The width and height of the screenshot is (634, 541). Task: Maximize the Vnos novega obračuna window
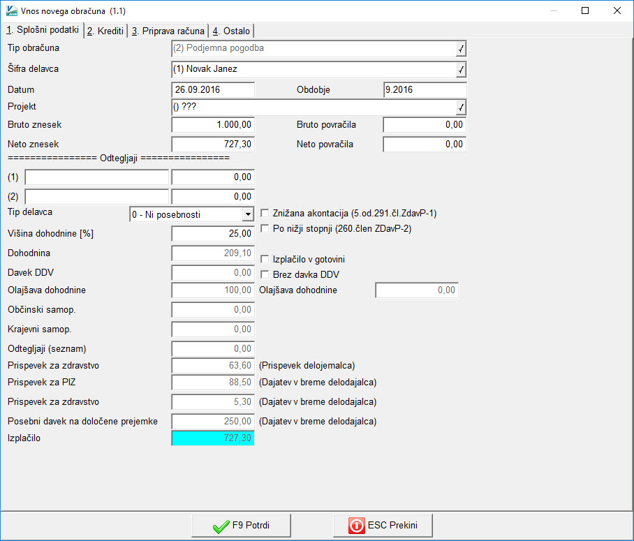pos(585,10)
